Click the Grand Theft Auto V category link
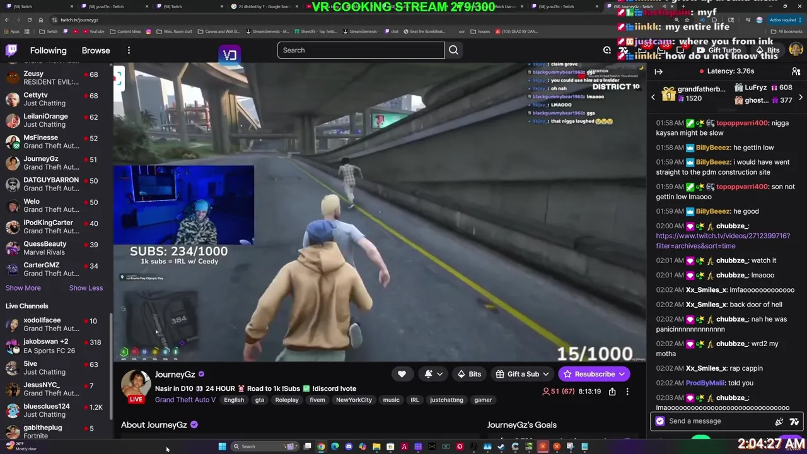This screenshot has width=807, height=454. pos(185,400)
